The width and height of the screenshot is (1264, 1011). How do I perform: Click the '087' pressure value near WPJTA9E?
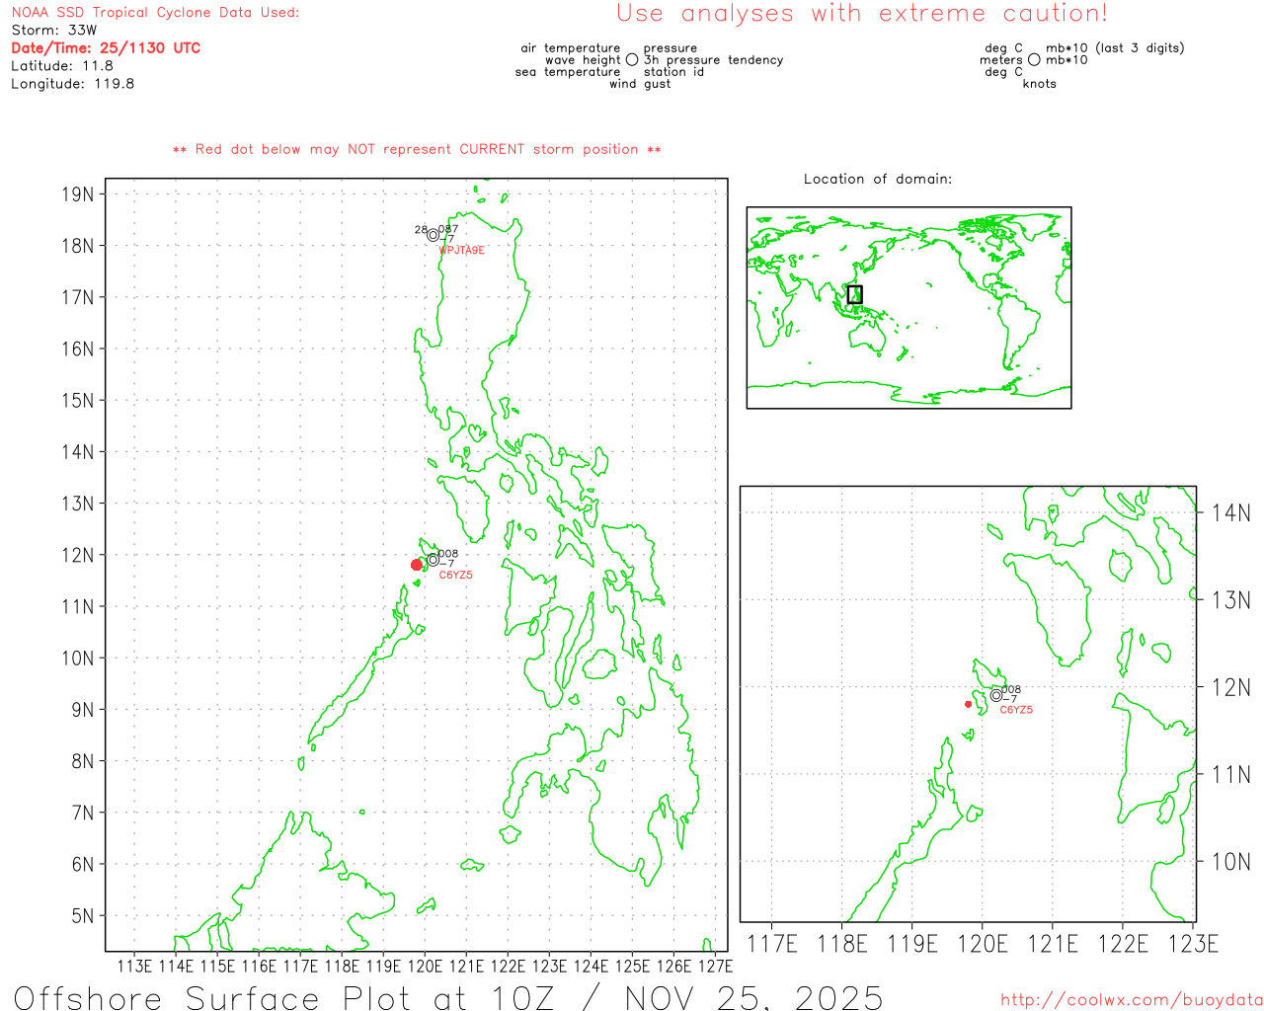[x=448, y=229]
